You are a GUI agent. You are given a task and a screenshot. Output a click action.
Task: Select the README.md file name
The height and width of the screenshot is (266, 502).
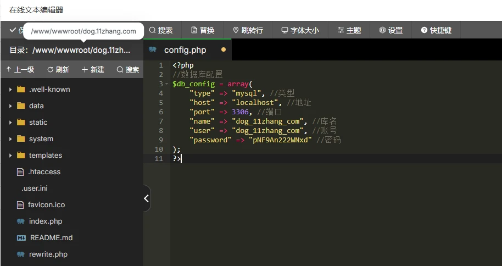51,238
